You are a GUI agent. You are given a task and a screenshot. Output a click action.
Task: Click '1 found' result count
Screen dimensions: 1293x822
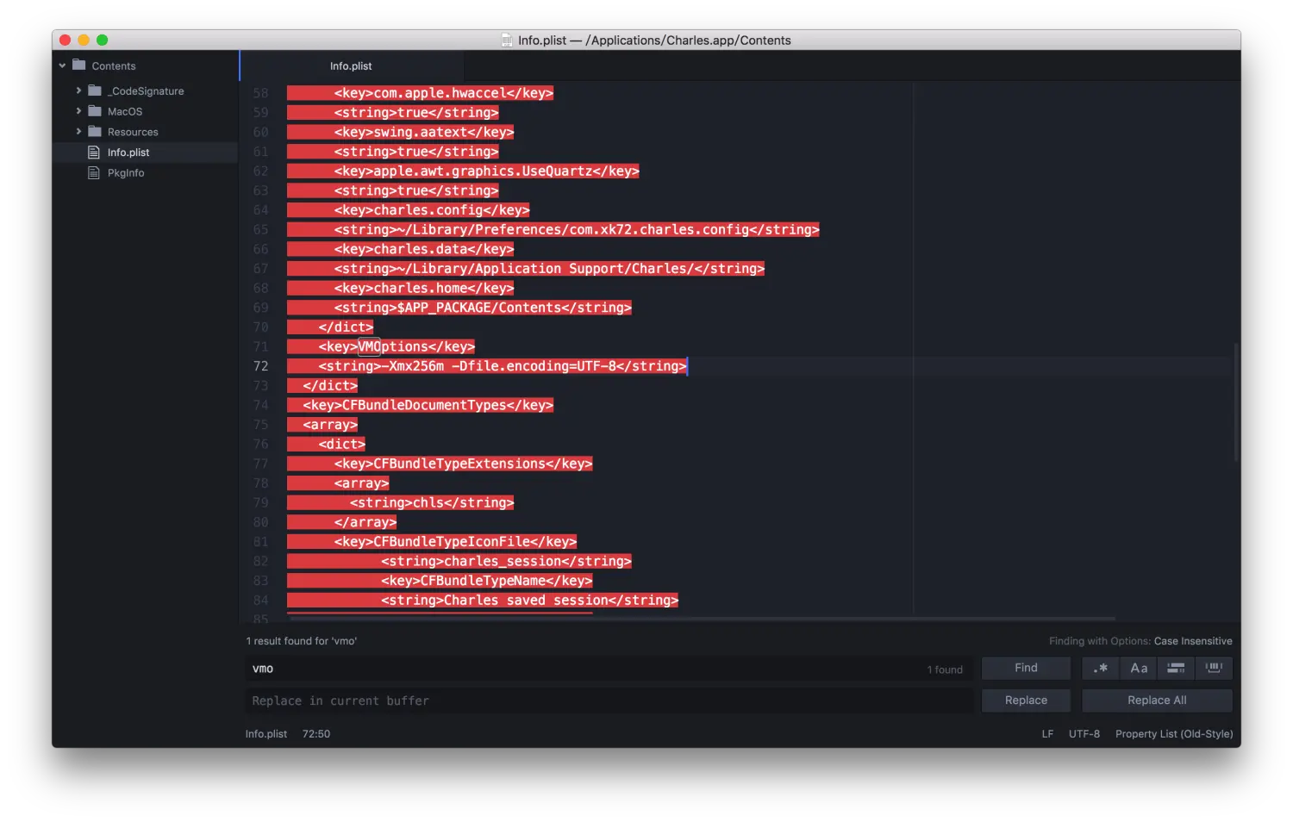coord(945,669)
